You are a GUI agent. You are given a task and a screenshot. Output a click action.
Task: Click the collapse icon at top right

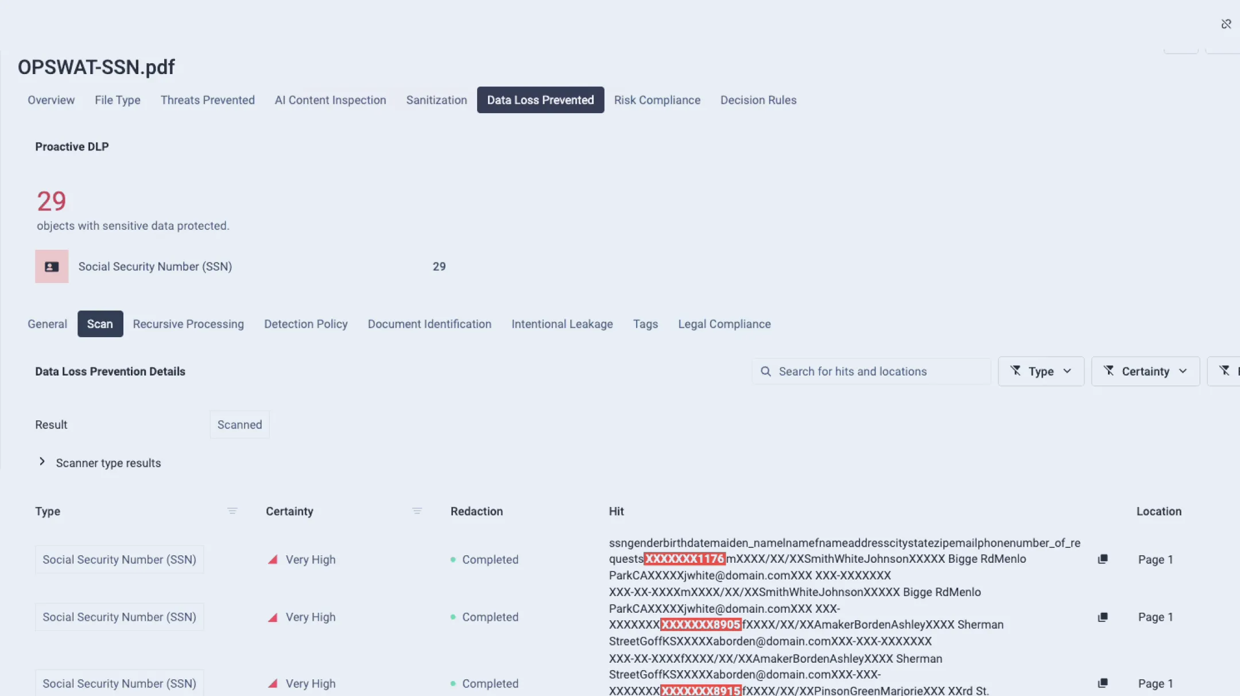(1226, 24)
